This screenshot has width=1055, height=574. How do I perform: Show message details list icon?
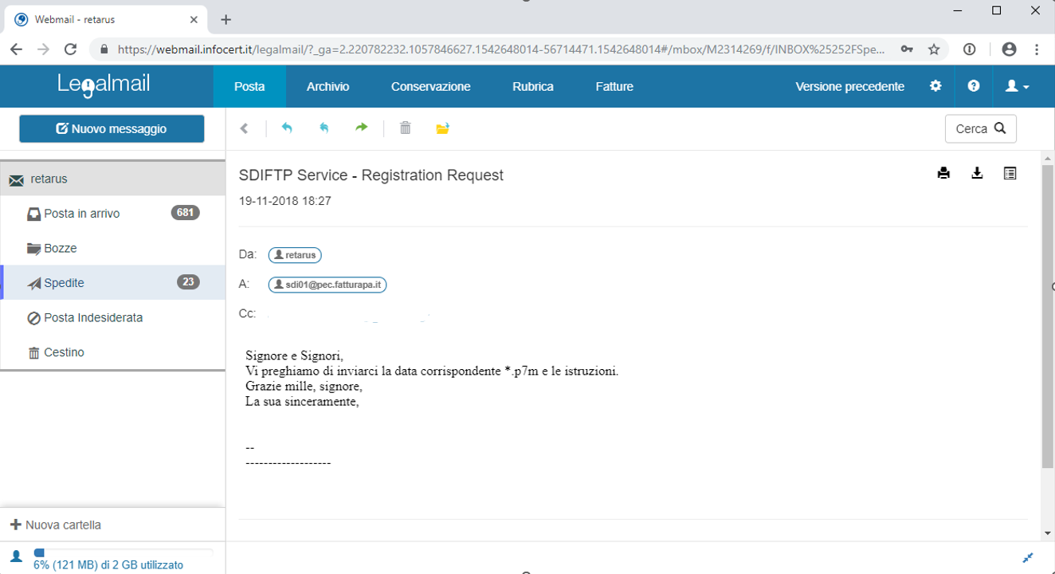pyautogui.click(x=1010, y=173)
